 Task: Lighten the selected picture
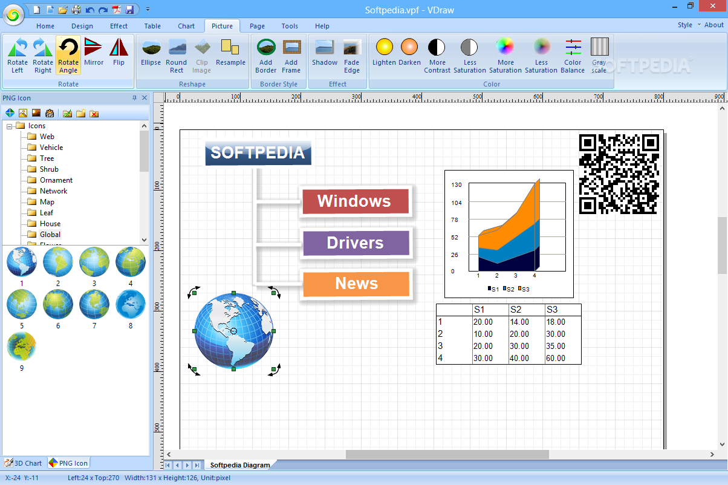tap(384, 52)
